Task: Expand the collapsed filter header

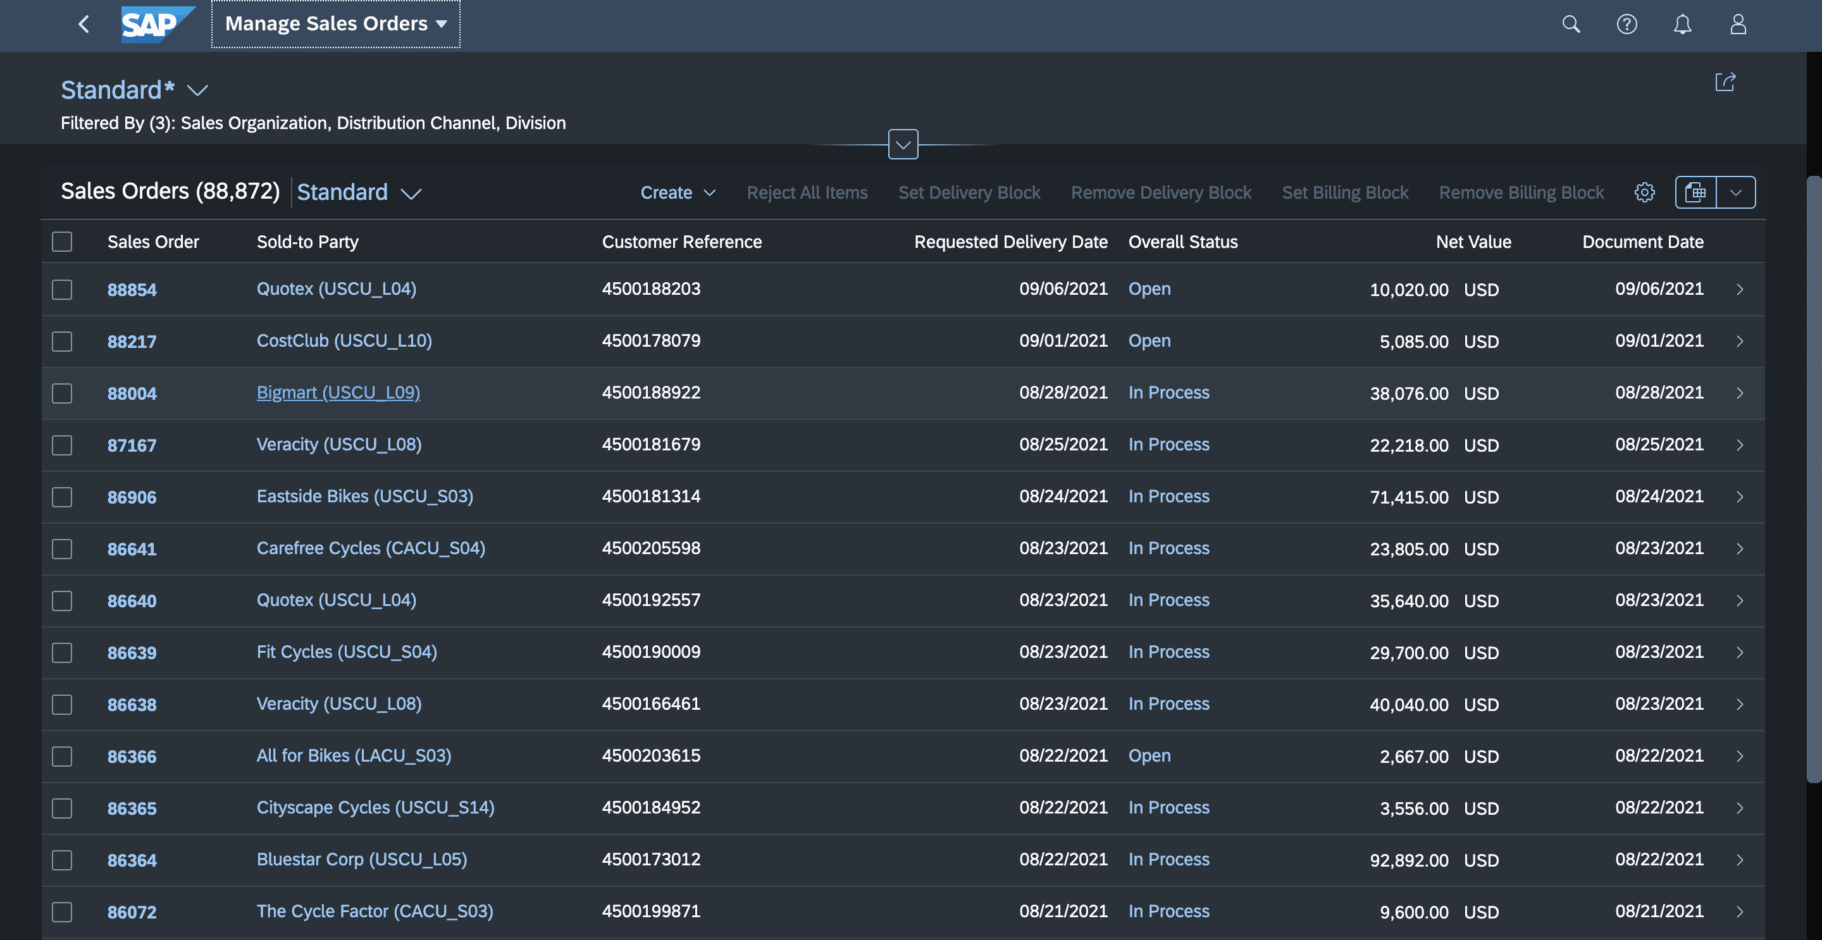Action: tap(903, 144)
